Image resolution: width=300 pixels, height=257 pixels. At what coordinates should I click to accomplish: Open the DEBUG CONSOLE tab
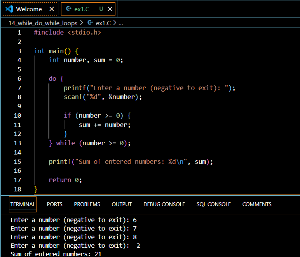tap(164, 204)
